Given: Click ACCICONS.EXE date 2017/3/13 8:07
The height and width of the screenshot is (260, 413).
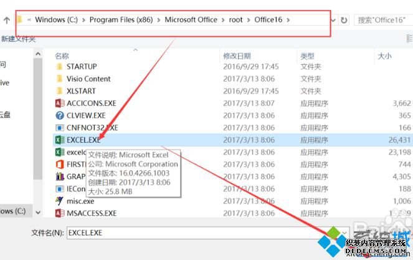Looking at the screenshot, I should [x=249, y=103].
